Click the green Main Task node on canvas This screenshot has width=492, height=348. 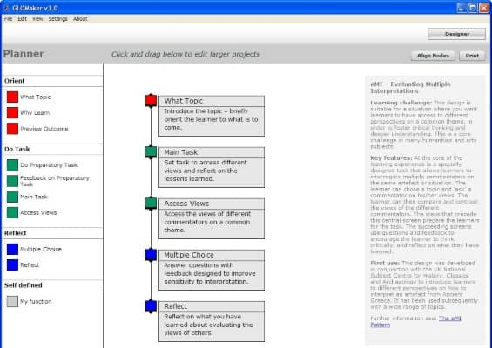pyautogui.click(x=151, y=152)
